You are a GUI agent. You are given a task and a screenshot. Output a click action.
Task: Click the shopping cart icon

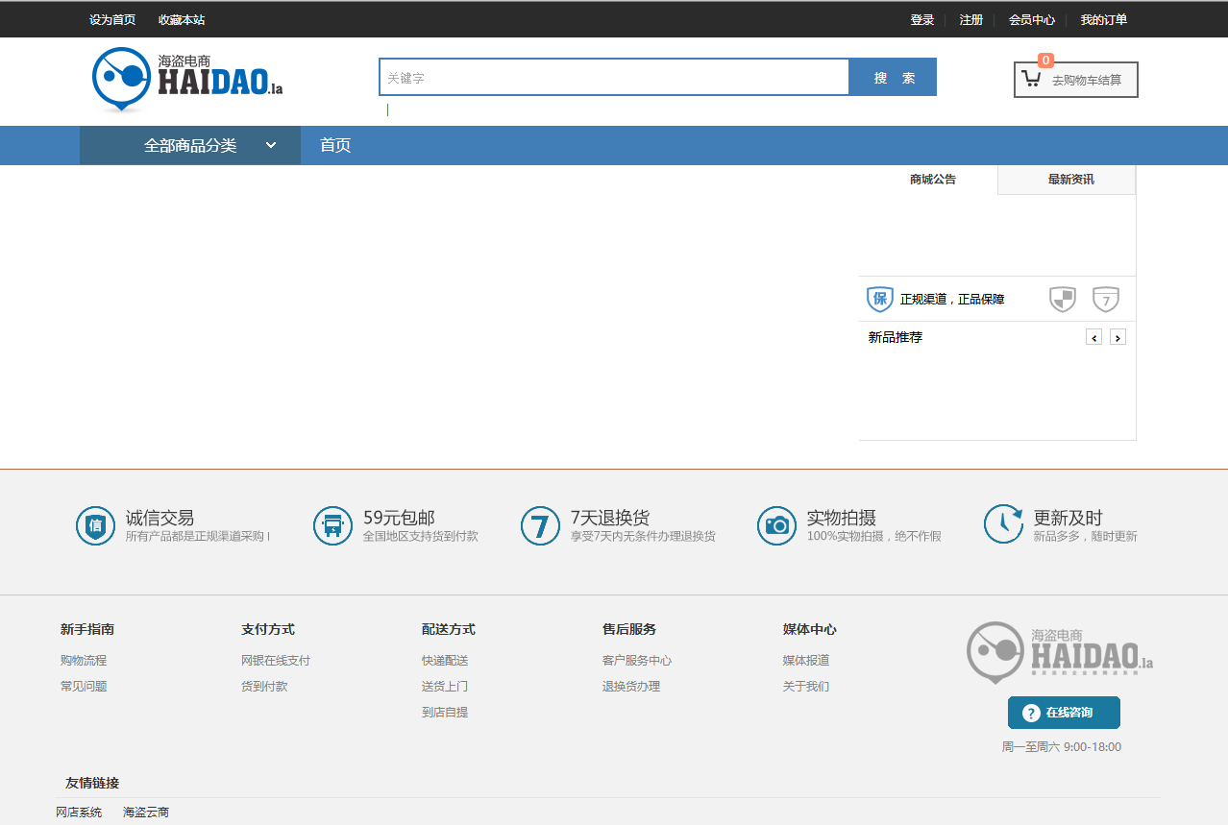click(x=1031, y=80)
